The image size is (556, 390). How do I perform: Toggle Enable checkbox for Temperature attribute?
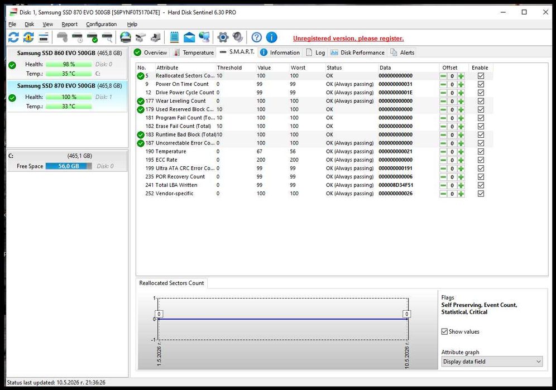click(x=481, y=152)
